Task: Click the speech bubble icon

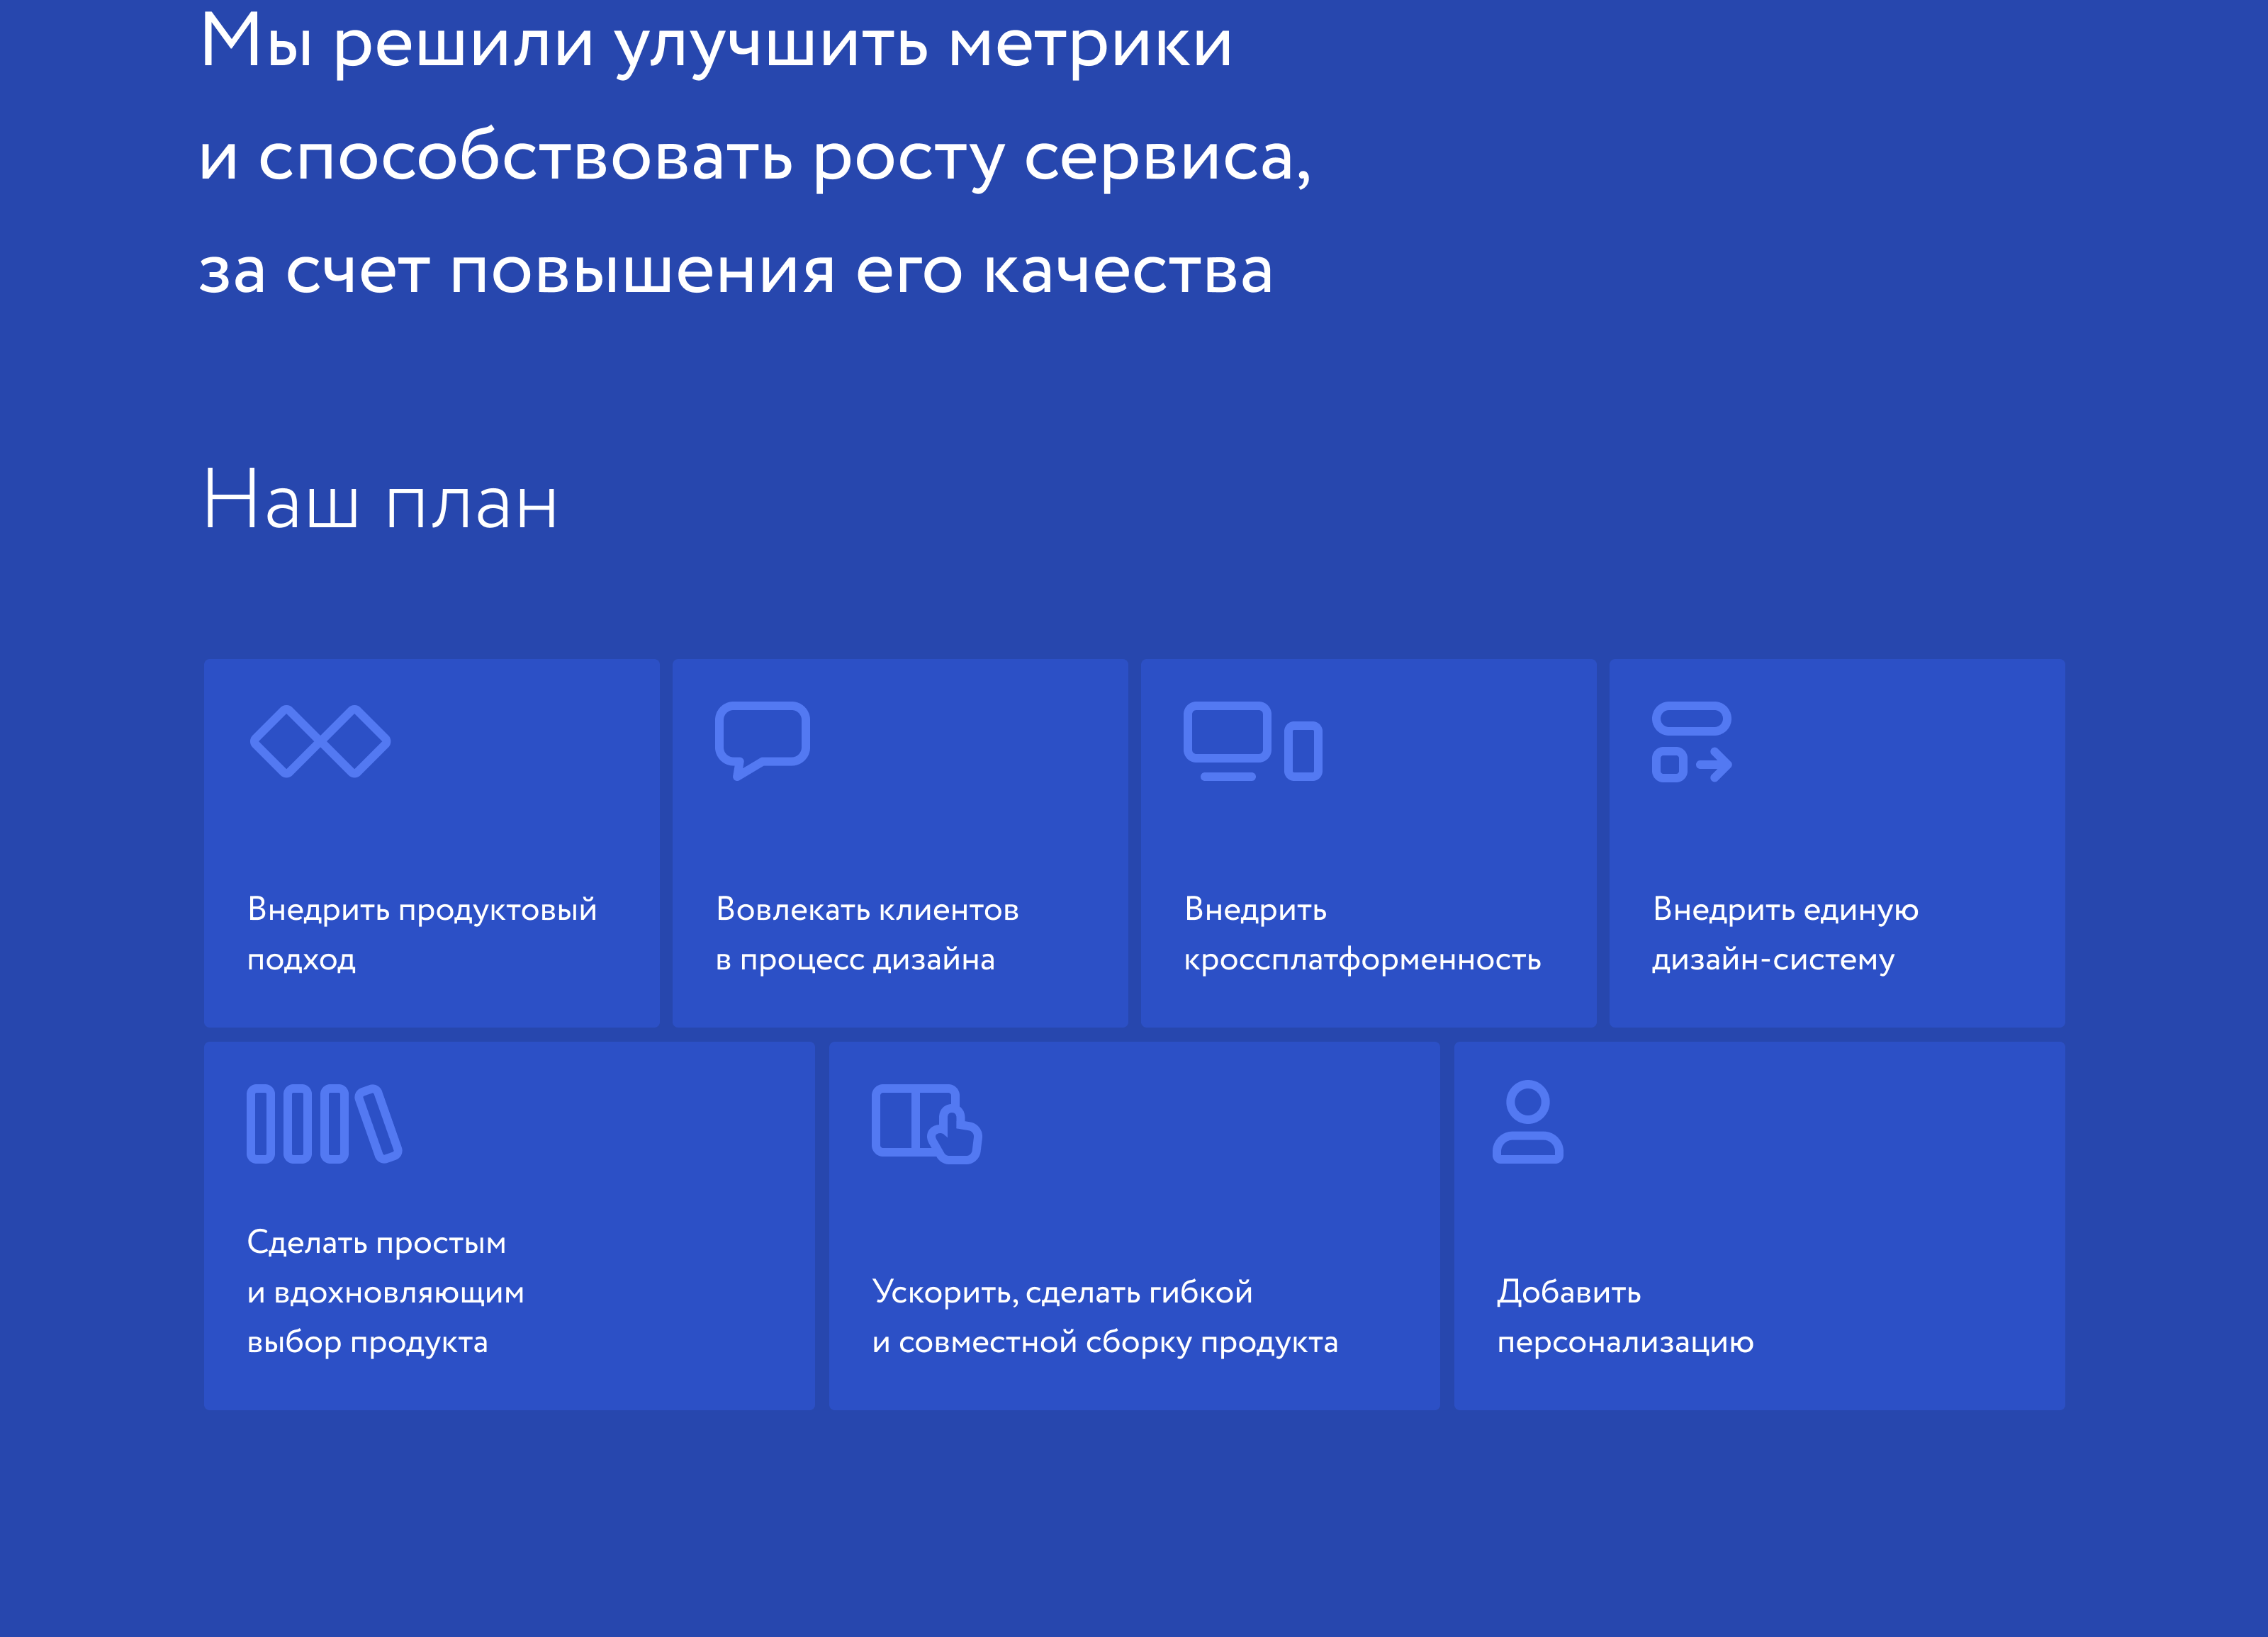Action: coord(762,740)
